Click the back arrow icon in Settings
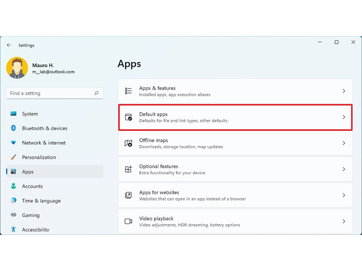Screen dimensions: 362x271 (x=9, y=45)
